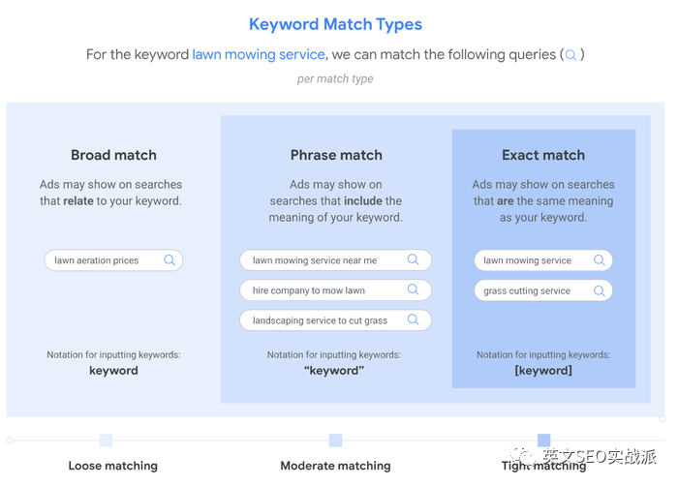Select the Tight matching slider marker
Image resolution: width=678 pixels, height=486 pixels.
pyautogui.click(x=544, y=440)
